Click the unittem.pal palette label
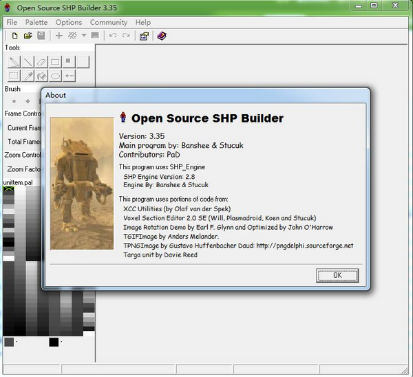Screen dimensions: 413x377 [x=18, y=182]
